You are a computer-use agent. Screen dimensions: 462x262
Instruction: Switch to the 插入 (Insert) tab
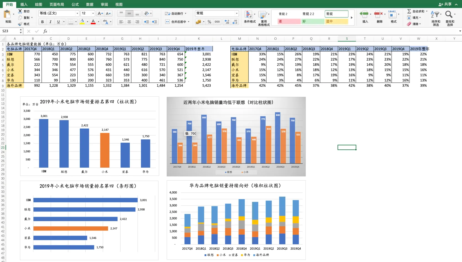pos(24,4)
